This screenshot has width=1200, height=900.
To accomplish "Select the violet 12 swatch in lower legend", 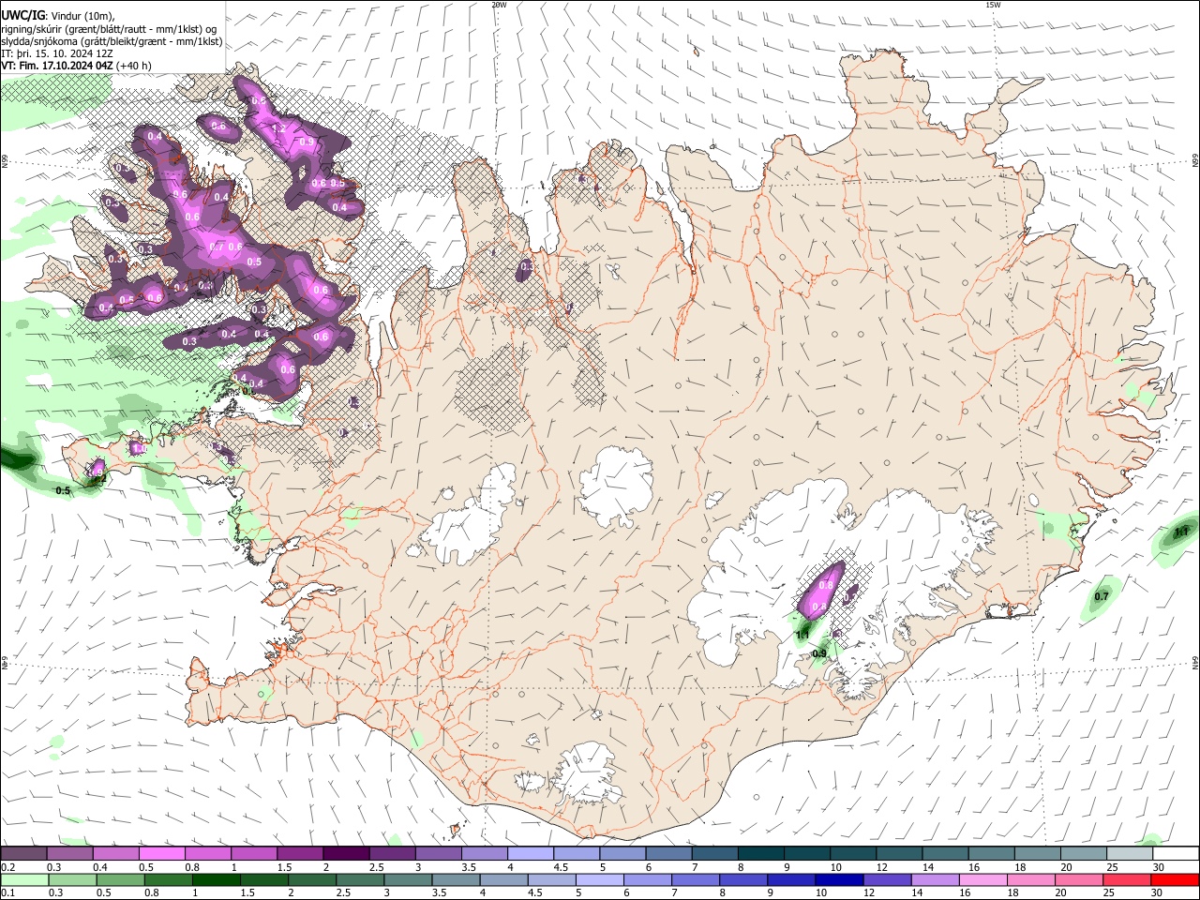I will tap(887, 879).
